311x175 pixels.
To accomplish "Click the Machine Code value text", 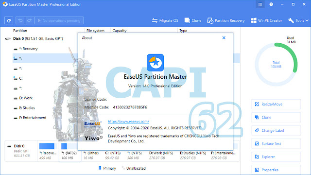I will click(x=130, y=107).
